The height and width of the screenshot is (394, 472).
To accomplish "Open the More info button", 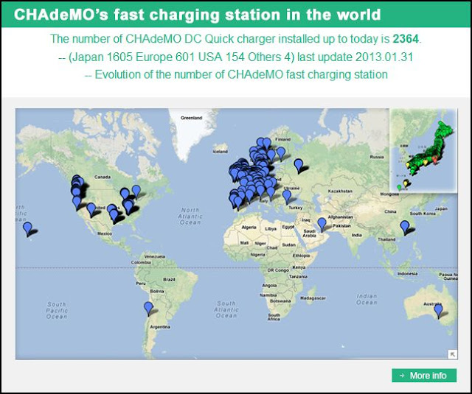I will point(424,376).
